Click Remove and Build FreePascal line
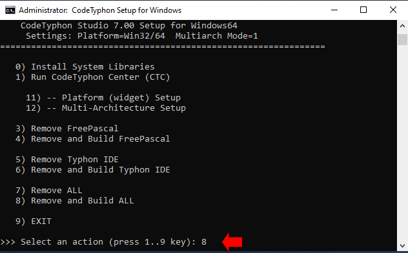Image resolution: width=408 pixels, height=253 pixels. [x=92, y=139]
